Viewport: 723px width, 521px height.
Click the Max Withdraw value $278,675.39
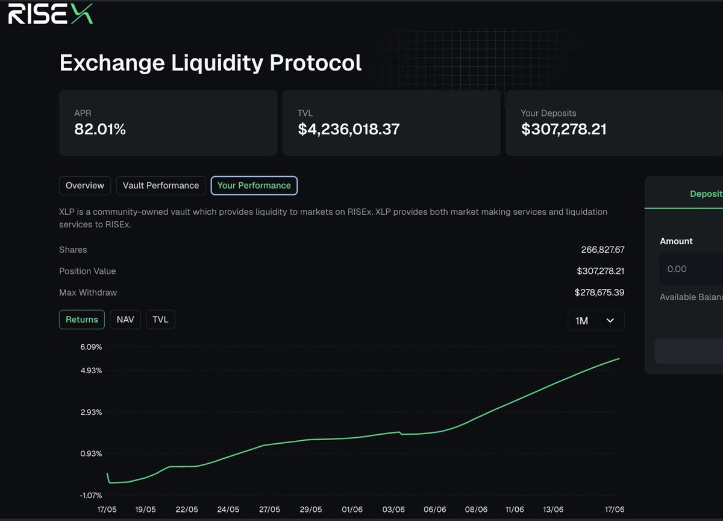click(599, 292)
